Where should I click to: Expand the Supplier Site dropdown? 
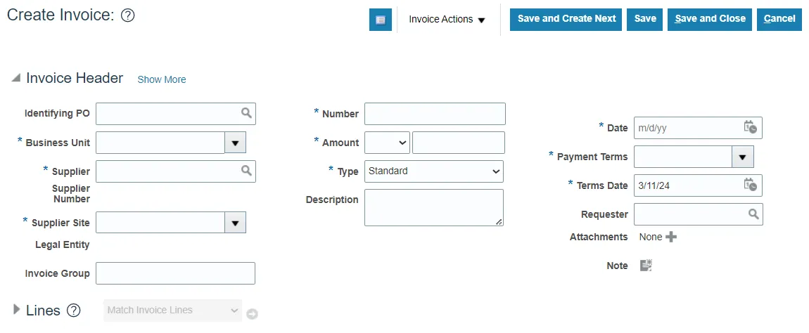point(236,223)
